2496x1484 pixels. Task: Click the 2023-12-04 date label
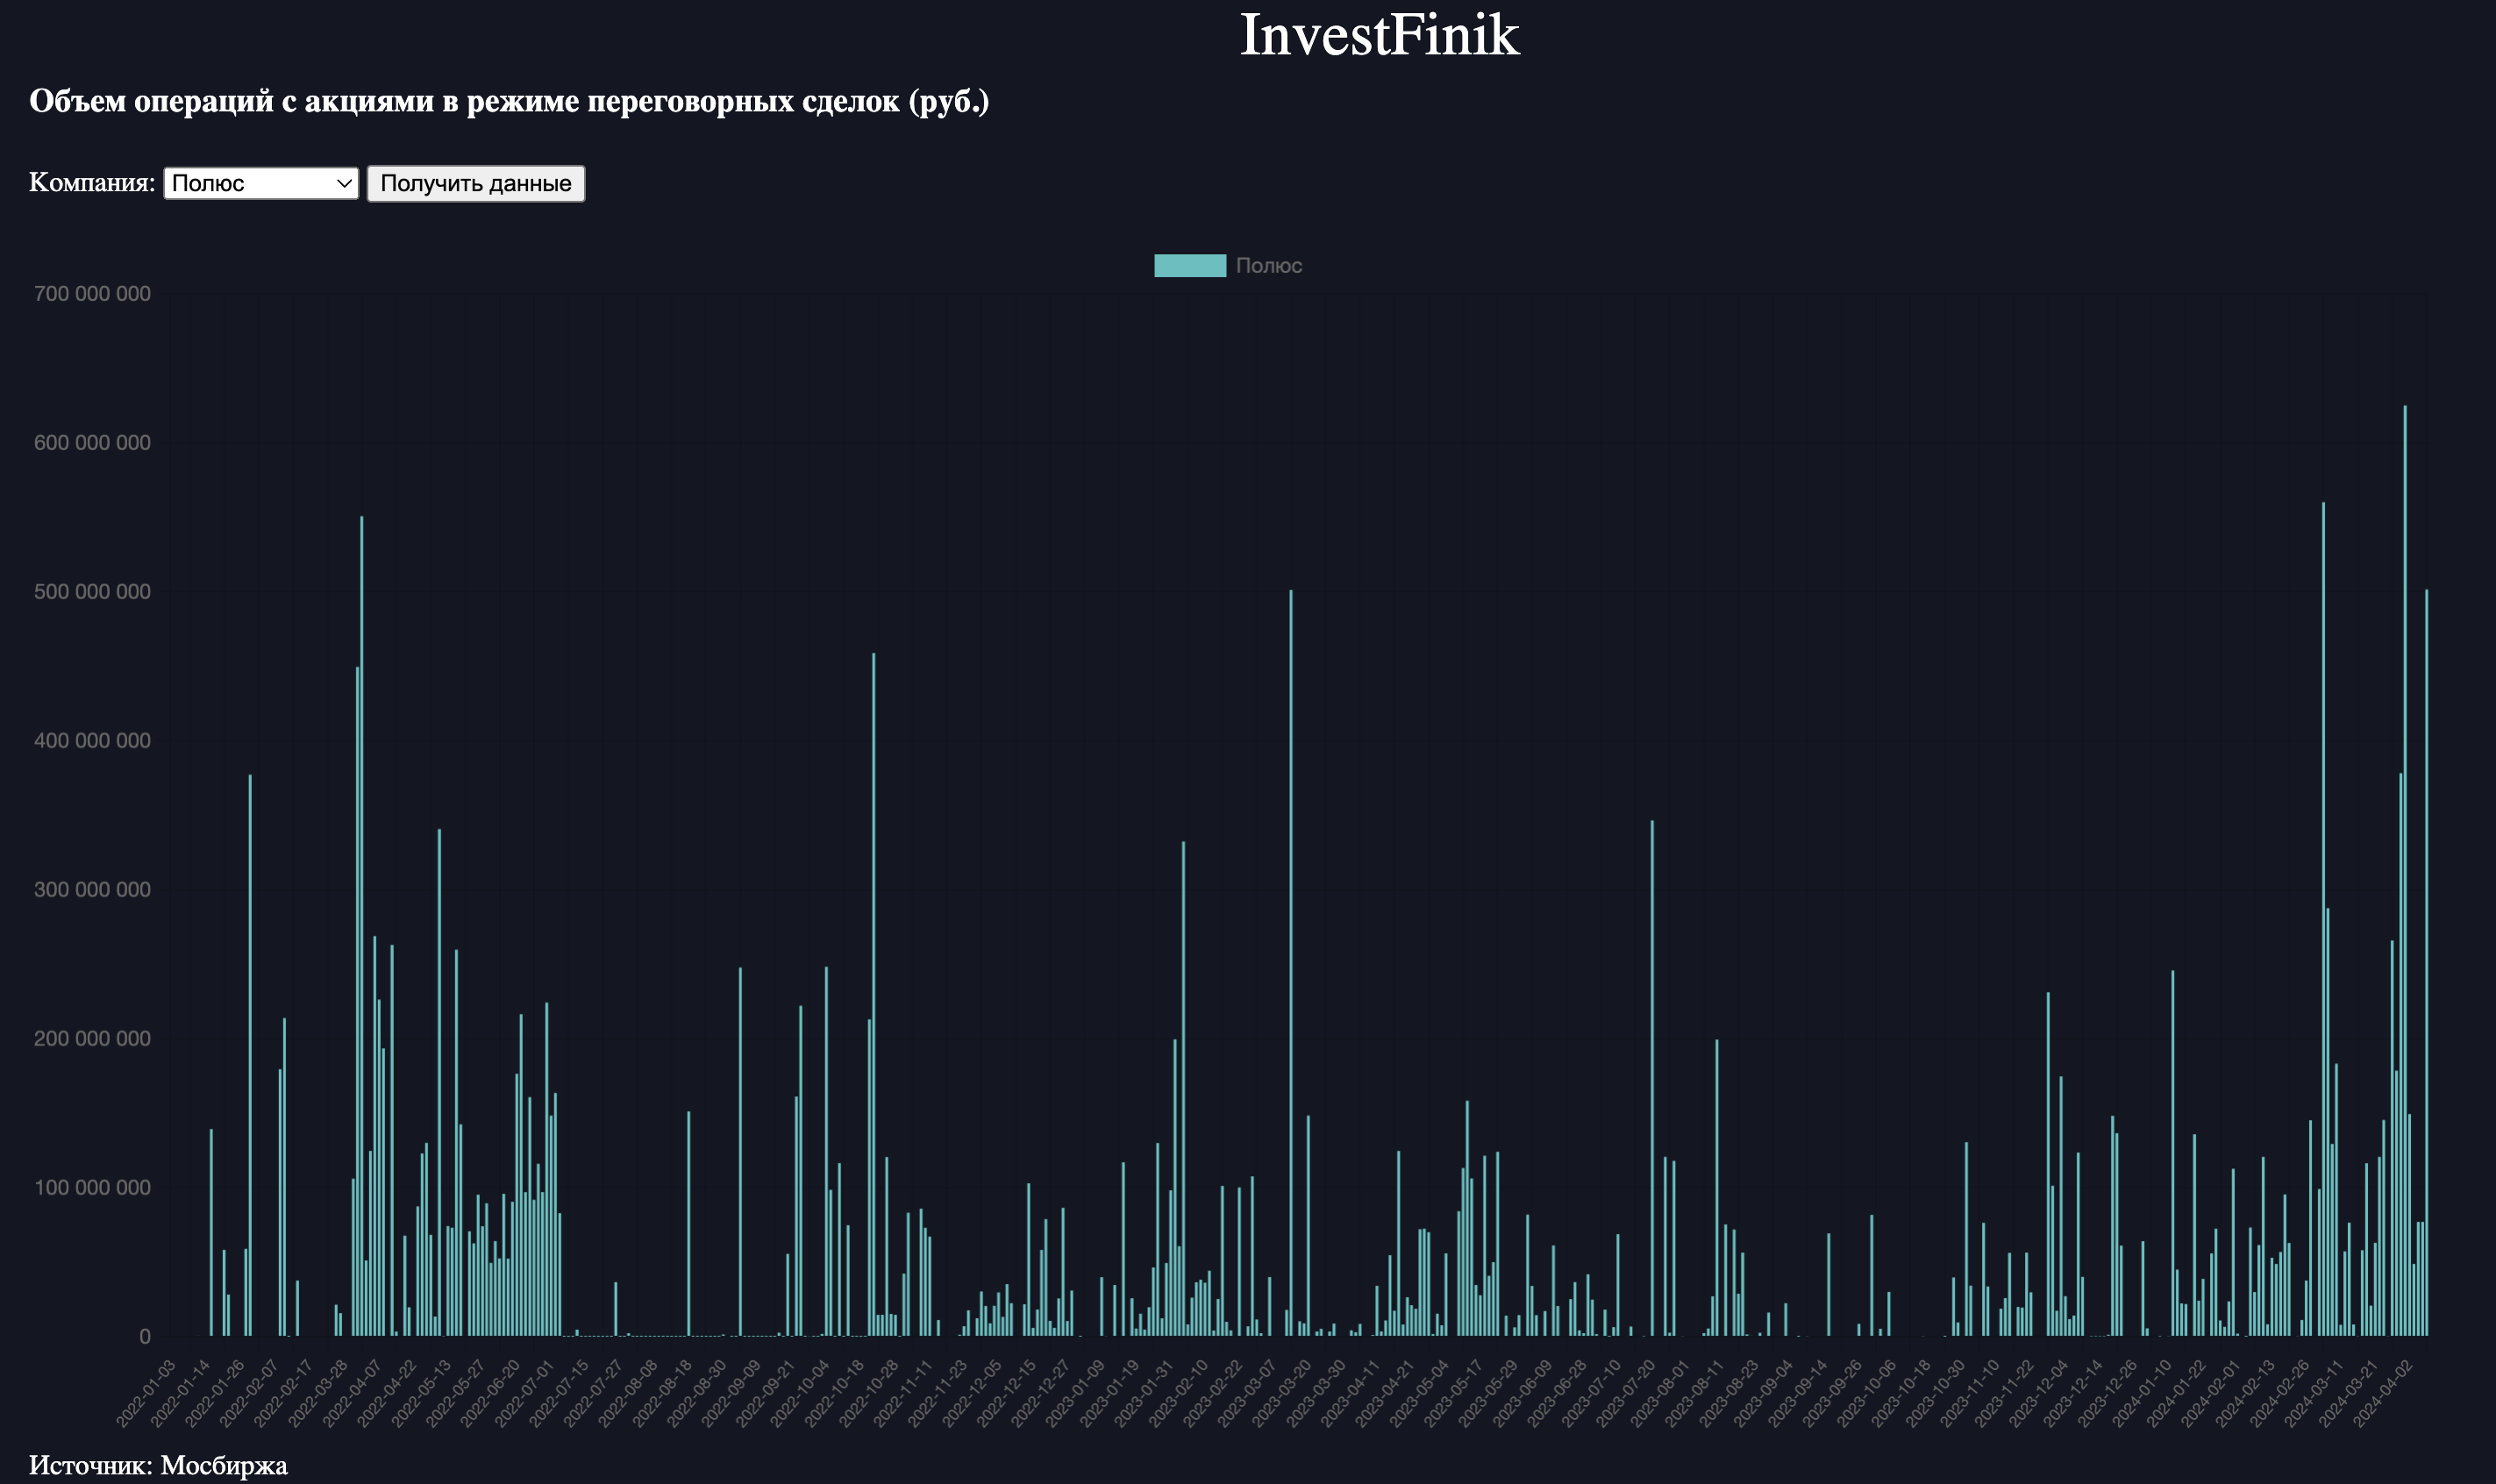[2040, 1392]
